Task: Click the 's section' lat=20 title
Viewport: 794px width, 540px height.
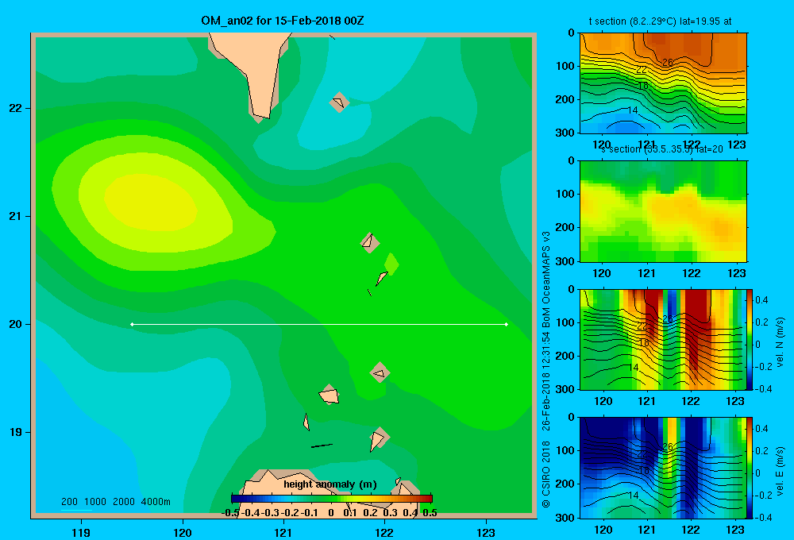Action: (662, 149)
